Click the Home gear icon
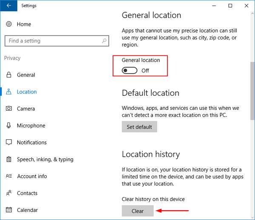Viewport: 255px width, 220px height. [x=9, y=25]
